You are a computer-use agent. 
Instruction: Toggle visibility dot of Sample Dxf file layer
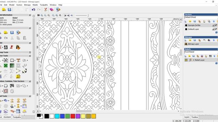tap(186, 25)
